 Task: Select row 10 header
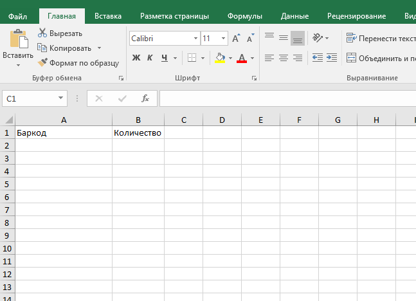coord(7,248)
